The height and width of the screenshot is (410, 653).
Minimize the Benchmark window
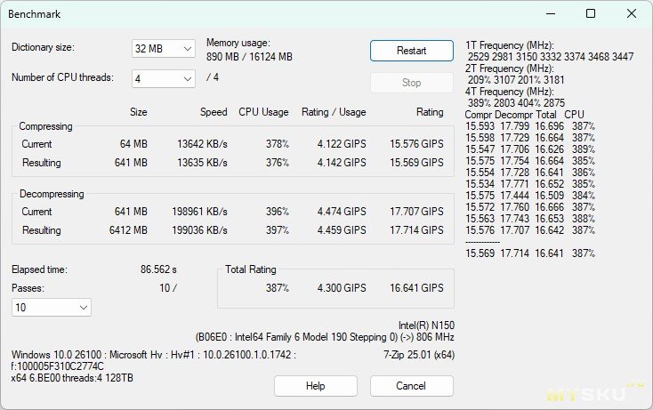pos(551,13)
